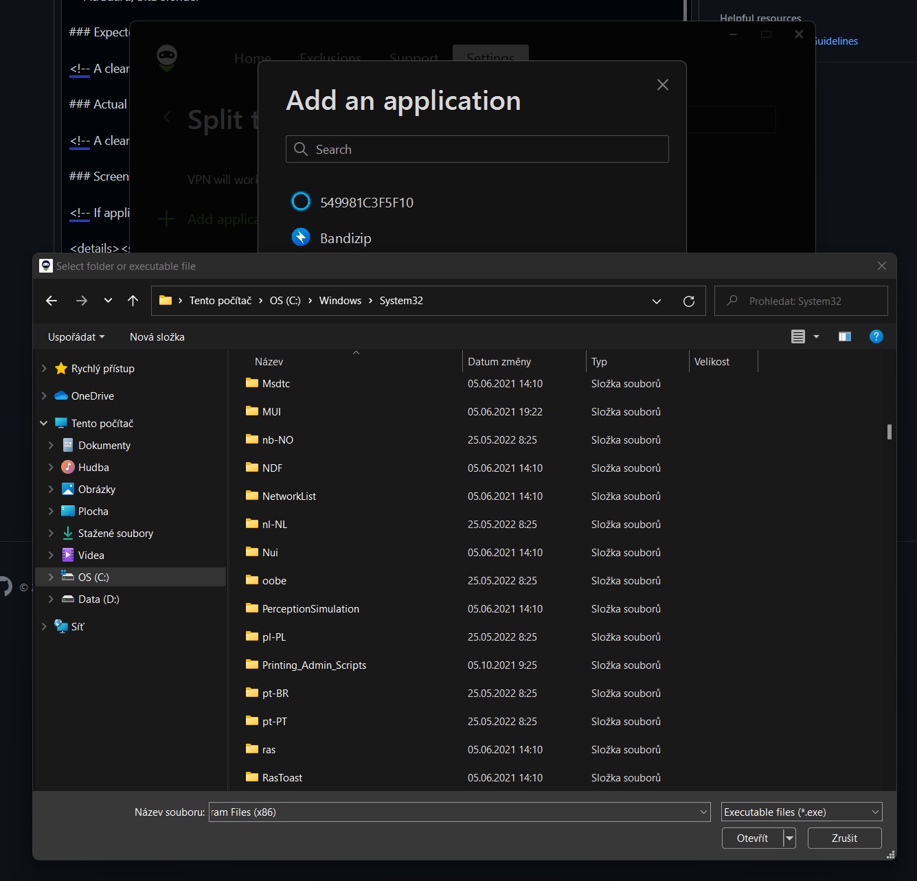Close the Add an application dialog
Image resolution: width=917 pixels, height=881 pixels.
pos(662,84)
